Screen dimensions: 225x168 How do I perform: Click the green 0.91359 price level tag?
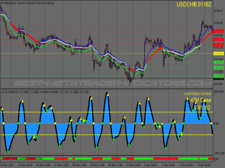[218, 68]
